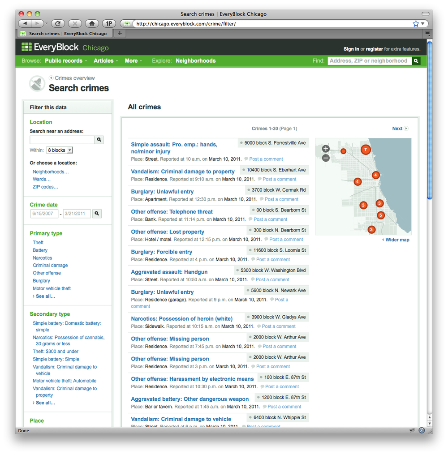This screenshot has height=455, width=448.
Task: Expand the Neighborhoods… location chooser
Action: (51, 172)
